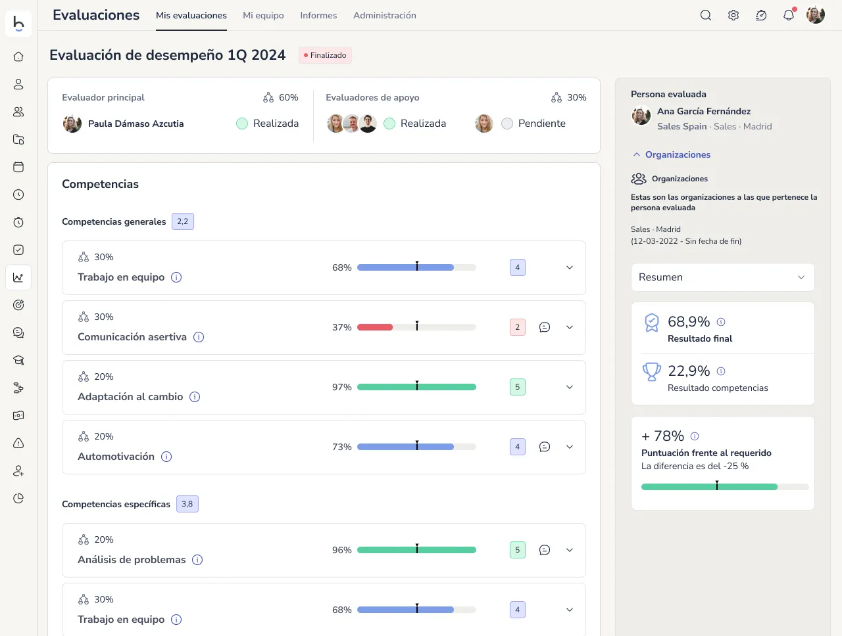Click the grouped support evaluators avatars
842x636 pixels.
[352, 124]
